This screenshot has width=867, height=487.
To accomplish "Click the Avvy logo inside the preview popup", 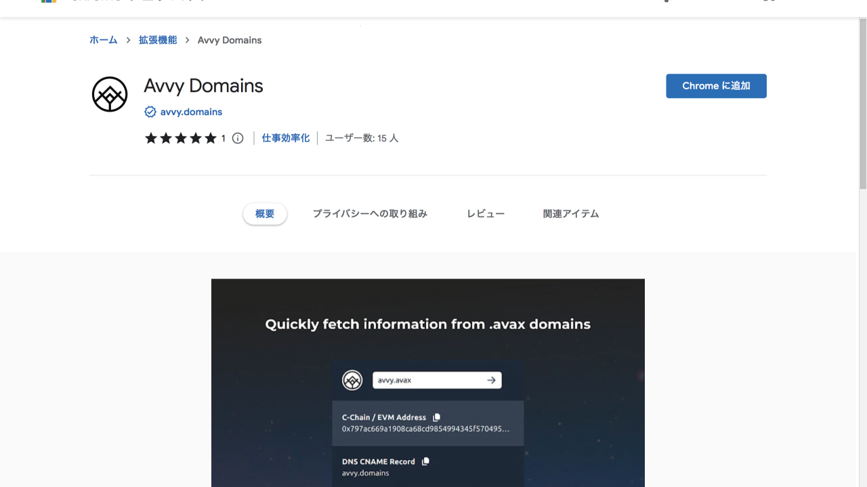I will 352,380.
